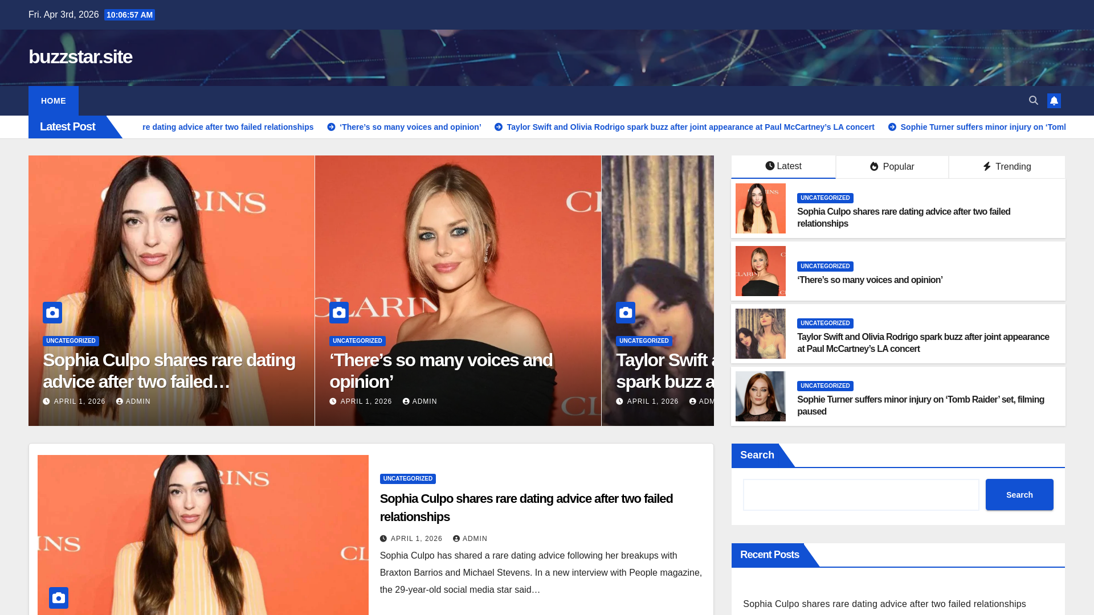Click inside the sidebar search input field
Image resolution: width=1094 pixels, height=615 pixels.
click(861, 495)
